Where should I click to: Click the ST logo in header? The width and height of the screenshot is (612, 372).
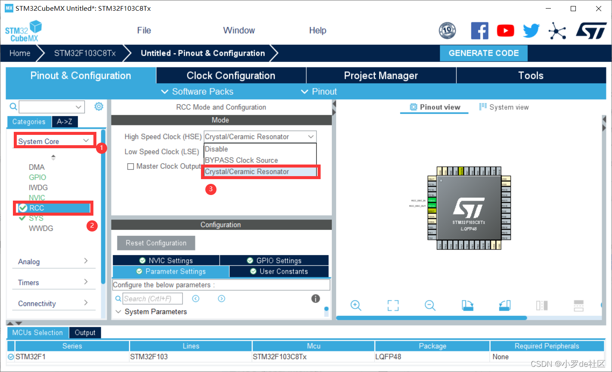tap(591, 31)
